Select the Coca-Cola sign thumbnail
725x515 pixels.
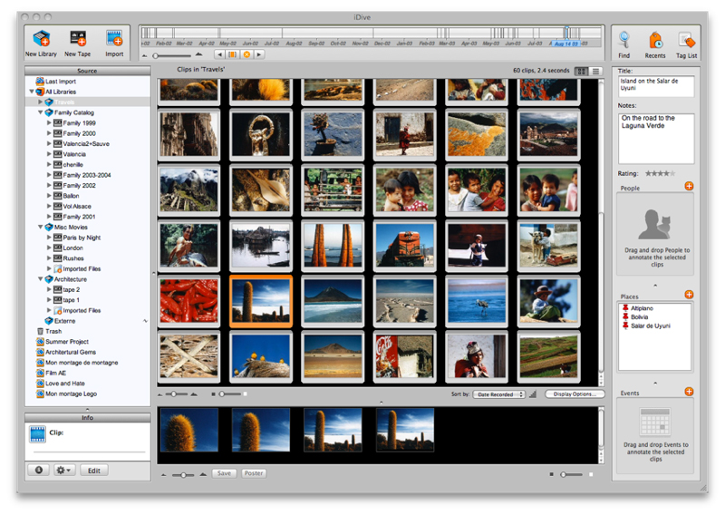pyautogui.click(x=404, y=356)
